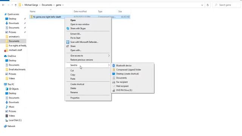The width and height of the screenshot is (242, 136).
Task: Select Extract All... option
Action: click(x=76, y=34)
